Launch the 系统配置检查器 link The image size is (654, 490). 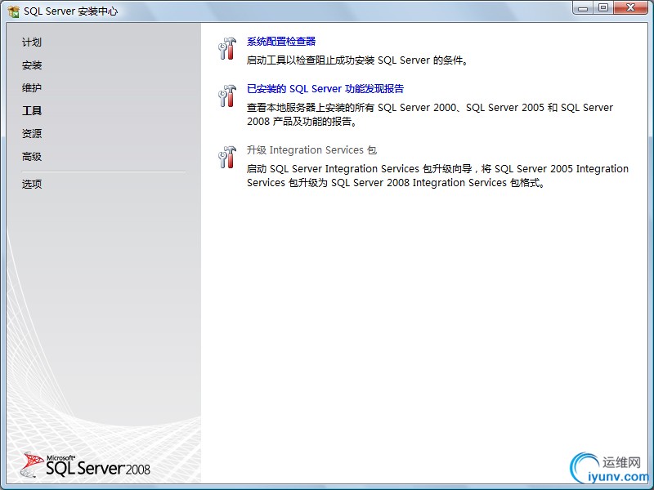(x=281, y=42)
